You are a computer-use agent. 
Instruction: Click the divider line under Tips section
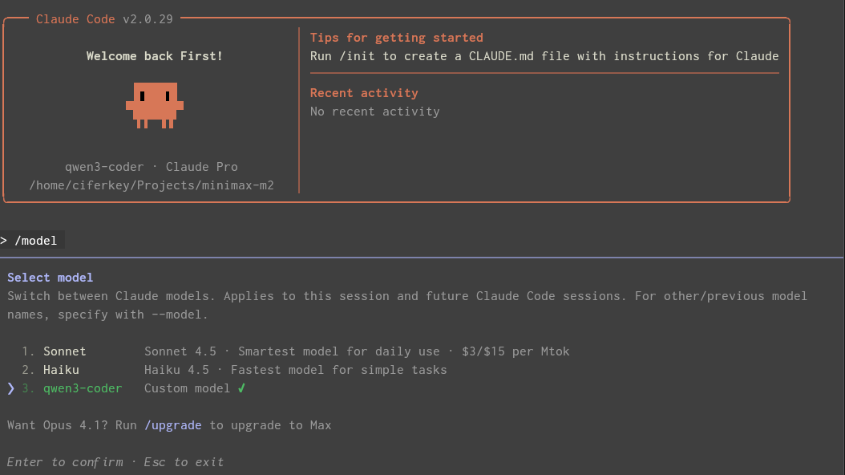coord(544,73)
